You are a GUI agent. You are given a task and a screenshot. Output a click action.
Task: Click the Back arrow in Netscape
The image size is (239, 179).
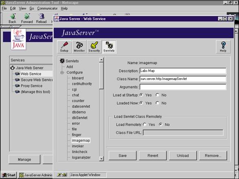click(13, 18)
